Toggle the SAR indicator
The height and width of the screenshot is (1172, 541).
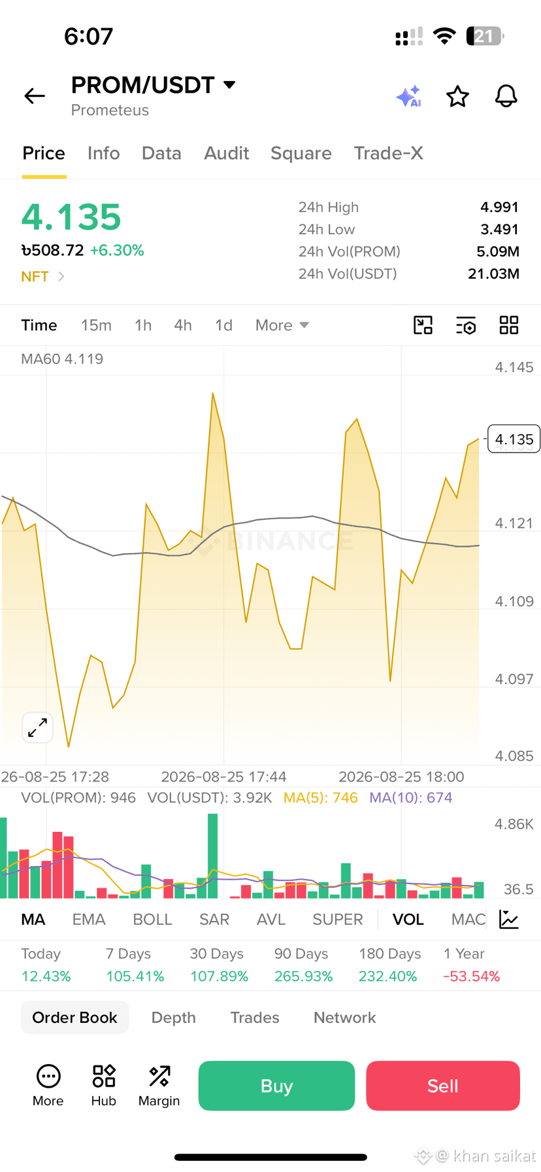[214, 920]
